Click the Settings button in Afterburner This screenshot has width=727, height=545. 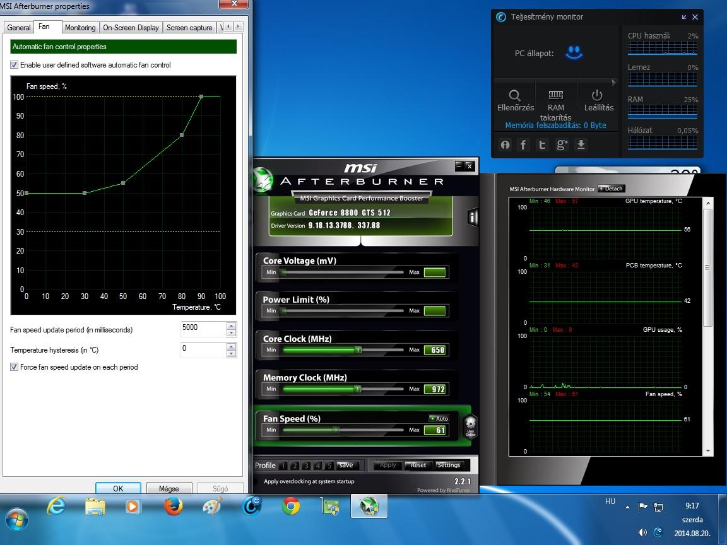click(449, 466)
